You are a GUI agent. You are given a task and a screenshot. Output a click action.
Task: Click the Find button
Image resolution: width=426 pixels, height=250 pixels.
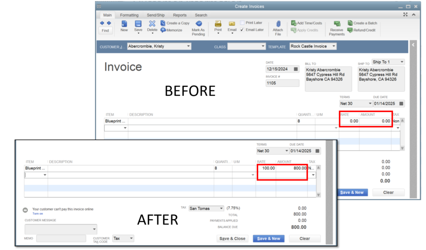105,30
